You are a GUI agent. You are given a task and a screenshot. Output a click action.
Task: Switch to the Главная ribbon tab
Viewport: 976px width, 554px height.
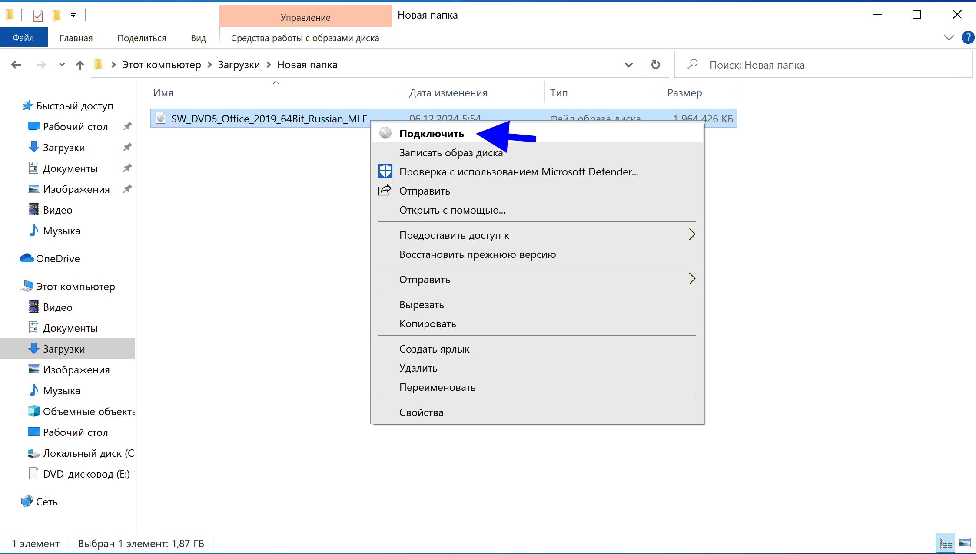click(x=76, y=38)
